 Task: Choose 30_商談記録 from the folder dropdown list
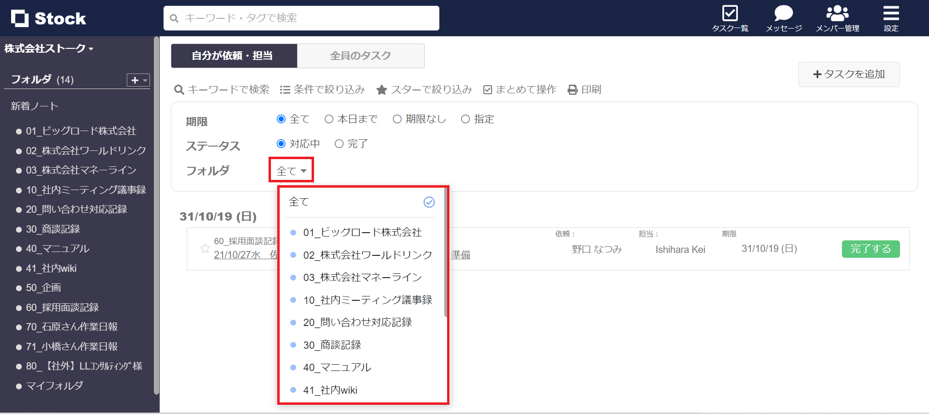click(332, 345)
